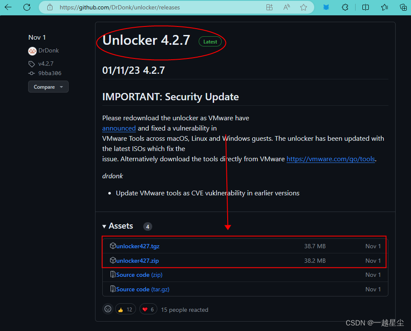411x331 pixels.
Task: Open the DrDonk author profile link
Action: click(x=49, y=50)
